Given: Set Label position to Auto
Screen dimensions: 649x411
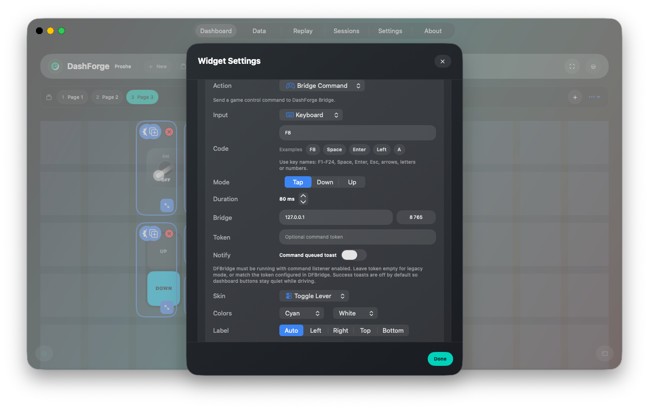Looking at the screenshot, I should click(291, 330).
